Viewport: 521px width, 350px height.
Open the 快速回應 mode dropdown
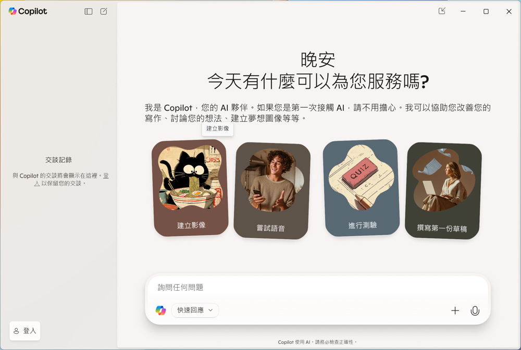tap(195, 310)
